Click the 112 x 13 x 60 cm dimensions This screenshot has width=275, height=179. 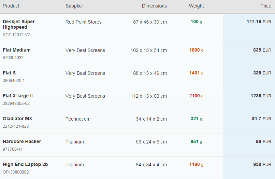pos(148,96)
